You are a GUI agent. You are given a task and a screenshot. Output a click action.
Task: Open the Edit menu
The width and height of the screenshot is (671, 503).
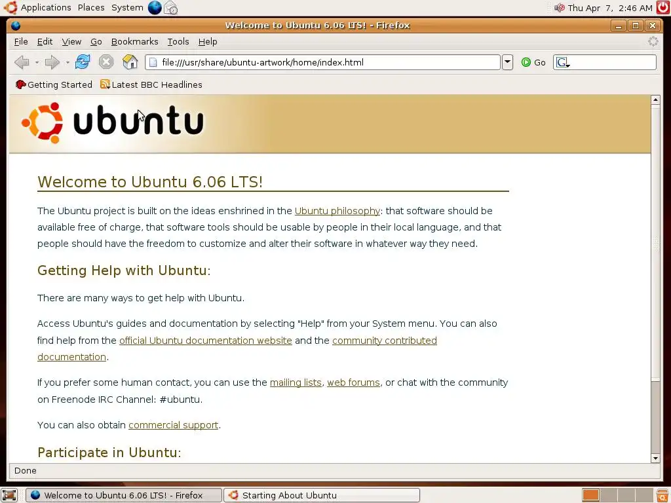click(45, 41)
